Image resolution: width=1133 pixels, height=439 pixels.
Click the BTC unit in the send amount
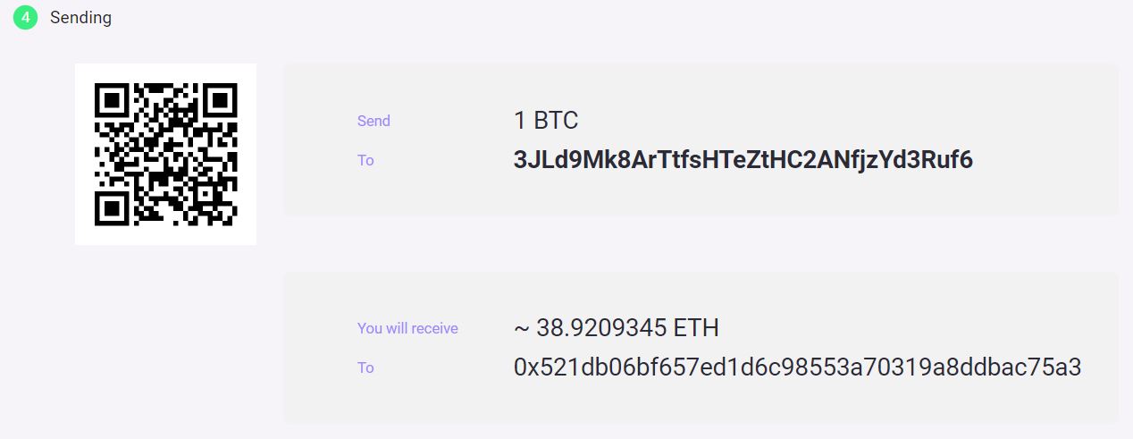557,121
